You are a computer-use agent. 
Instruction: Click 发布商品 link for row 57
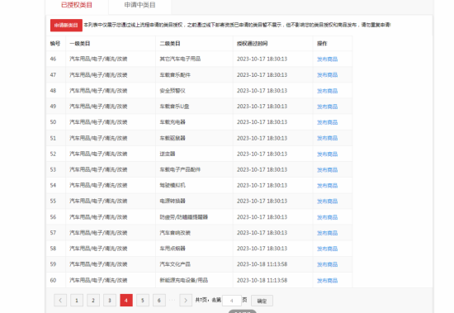[x=327, y=233]
